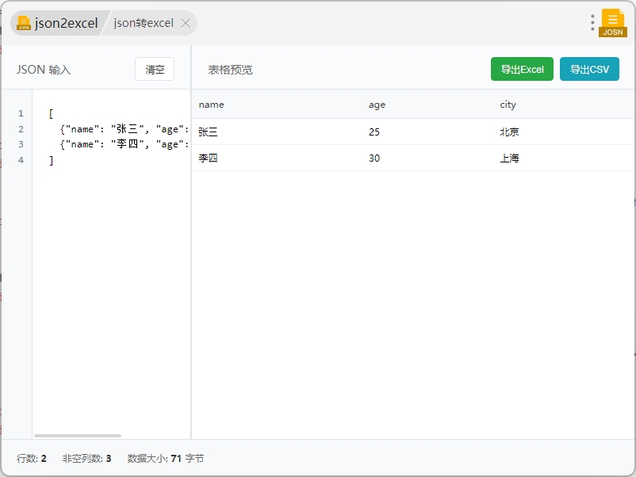Select the json2excel tab label
The image size is (636, 477).
[x=66, y=23]
